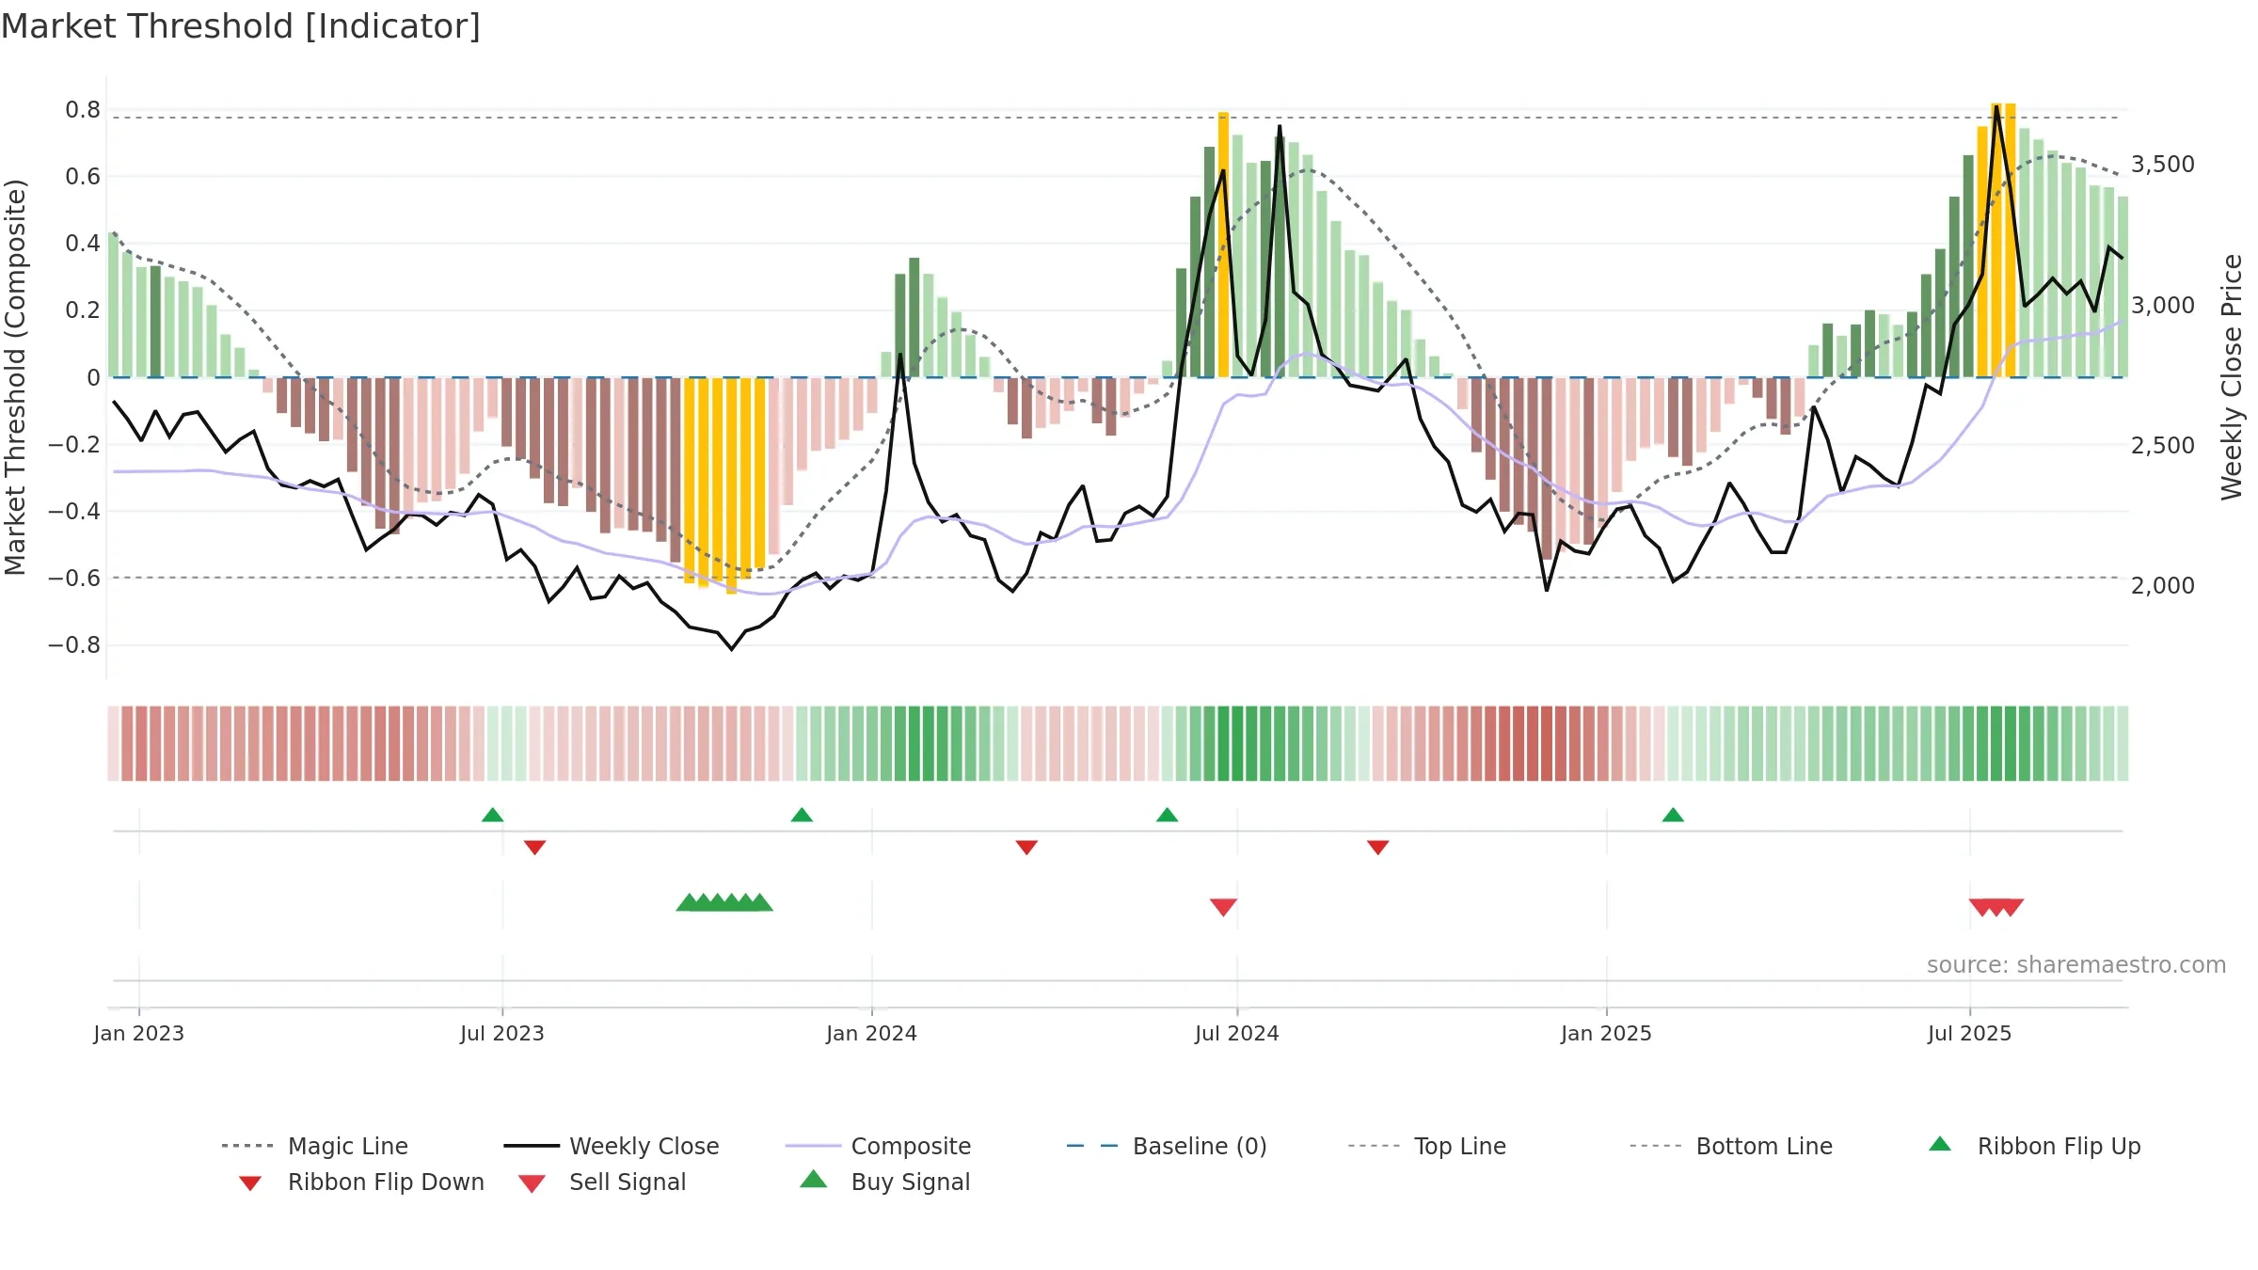Click the '2,000' right axis tick label
The height and width of the screenshot is (1270, 2258).
[x=2163, y=586]
